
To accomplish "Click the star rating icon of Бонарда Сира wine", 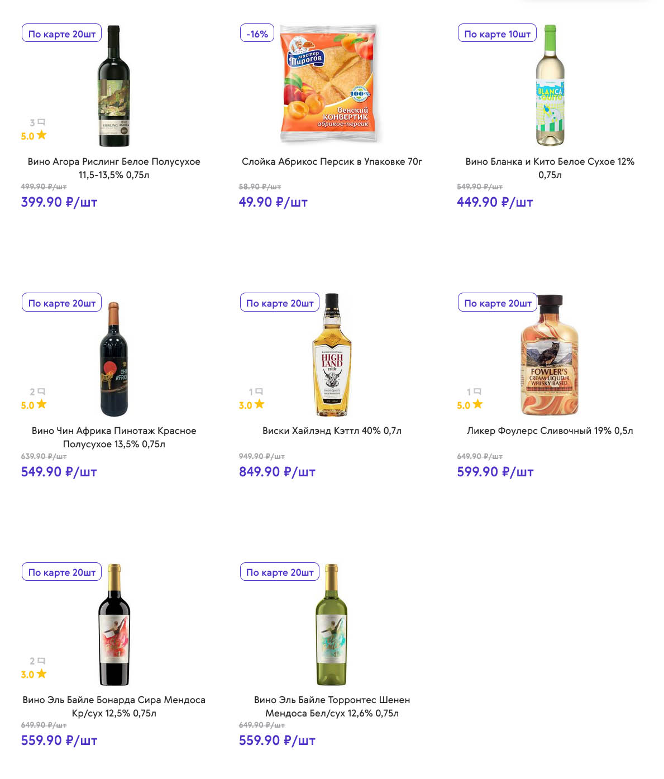I will coord(42,673).
